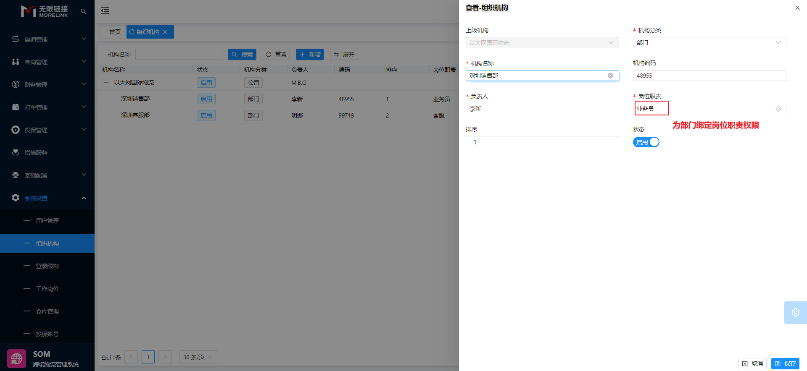Focus the 机构名称 search input
This screenshot has height=371, width=807.
tap(179, 55)
